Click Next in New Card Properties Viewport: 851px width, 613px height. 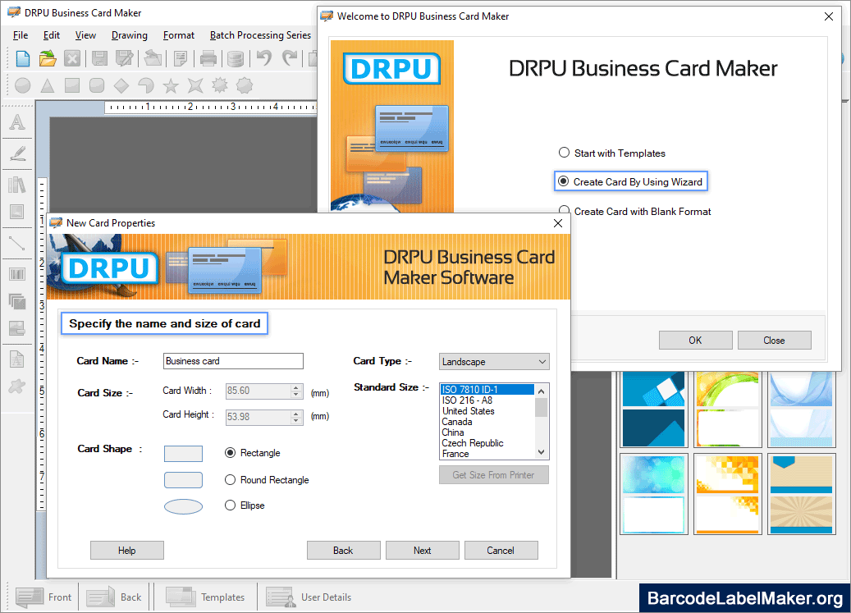[423, 550]
